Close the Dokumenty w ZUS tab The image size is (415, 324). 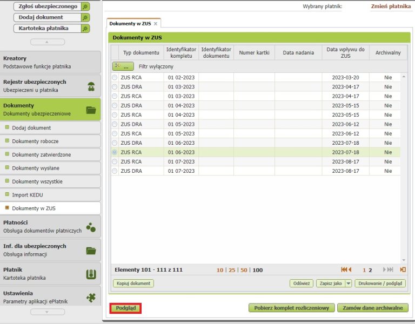point(156,24)
